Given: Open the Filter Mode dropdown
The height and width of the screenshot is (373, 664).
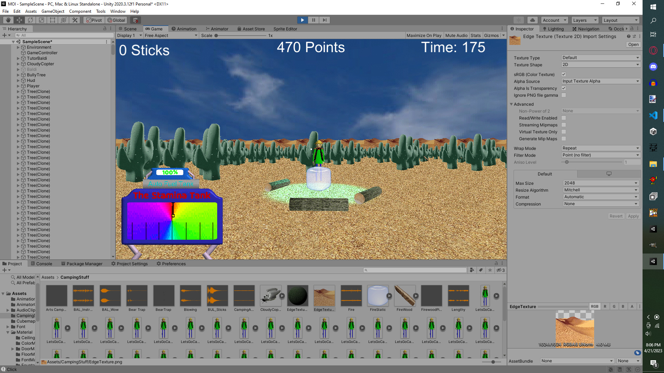Looking at the screenshot, I should coord(600,155).
